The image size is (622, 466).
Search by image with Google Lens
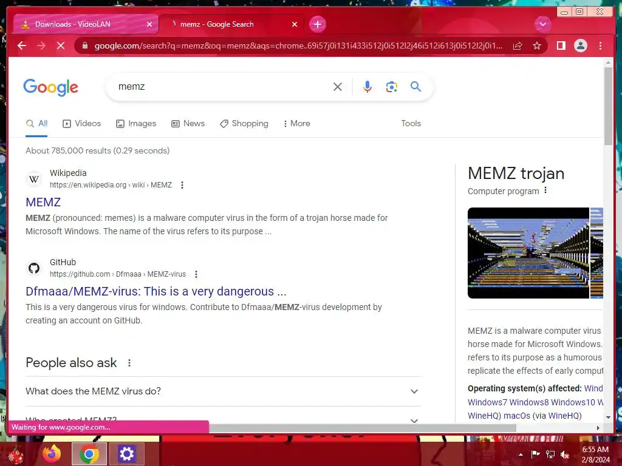pyautogui.click(x=392, y=87)
